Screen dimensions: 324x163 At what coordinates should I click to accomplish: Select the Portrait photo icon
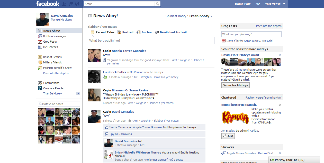119,32
